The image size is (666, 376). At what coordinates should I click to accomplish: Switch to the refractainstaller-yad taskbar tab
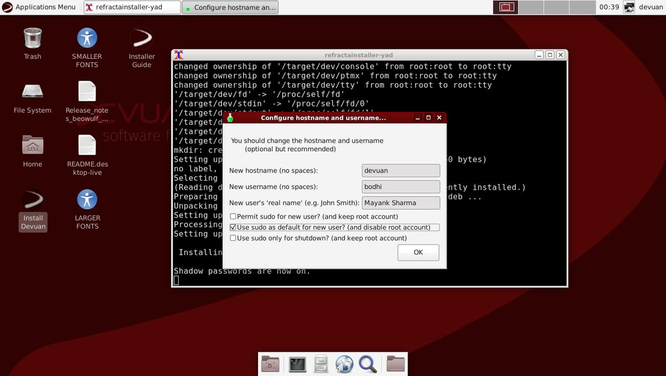(x=132, y=7)
